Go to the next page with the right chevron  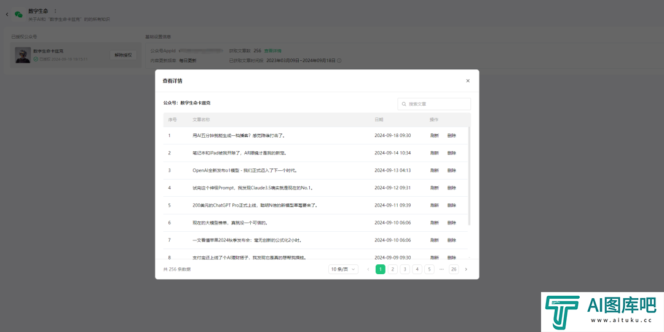[x=466, y=269]
